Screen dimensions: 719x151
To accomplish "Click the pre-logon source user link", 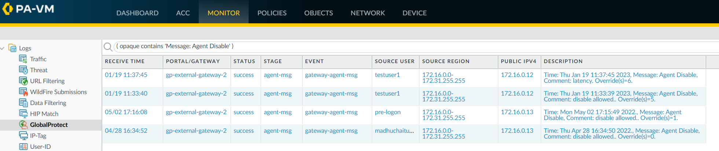I will coord(388,112).
